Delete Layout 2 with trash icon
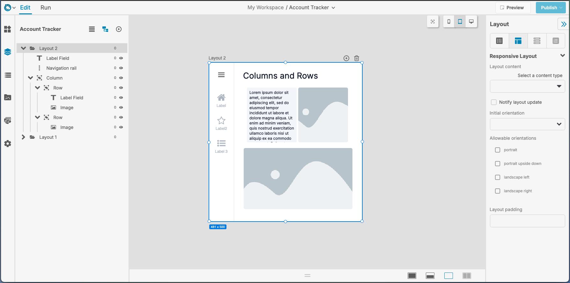 pos(357,58)
